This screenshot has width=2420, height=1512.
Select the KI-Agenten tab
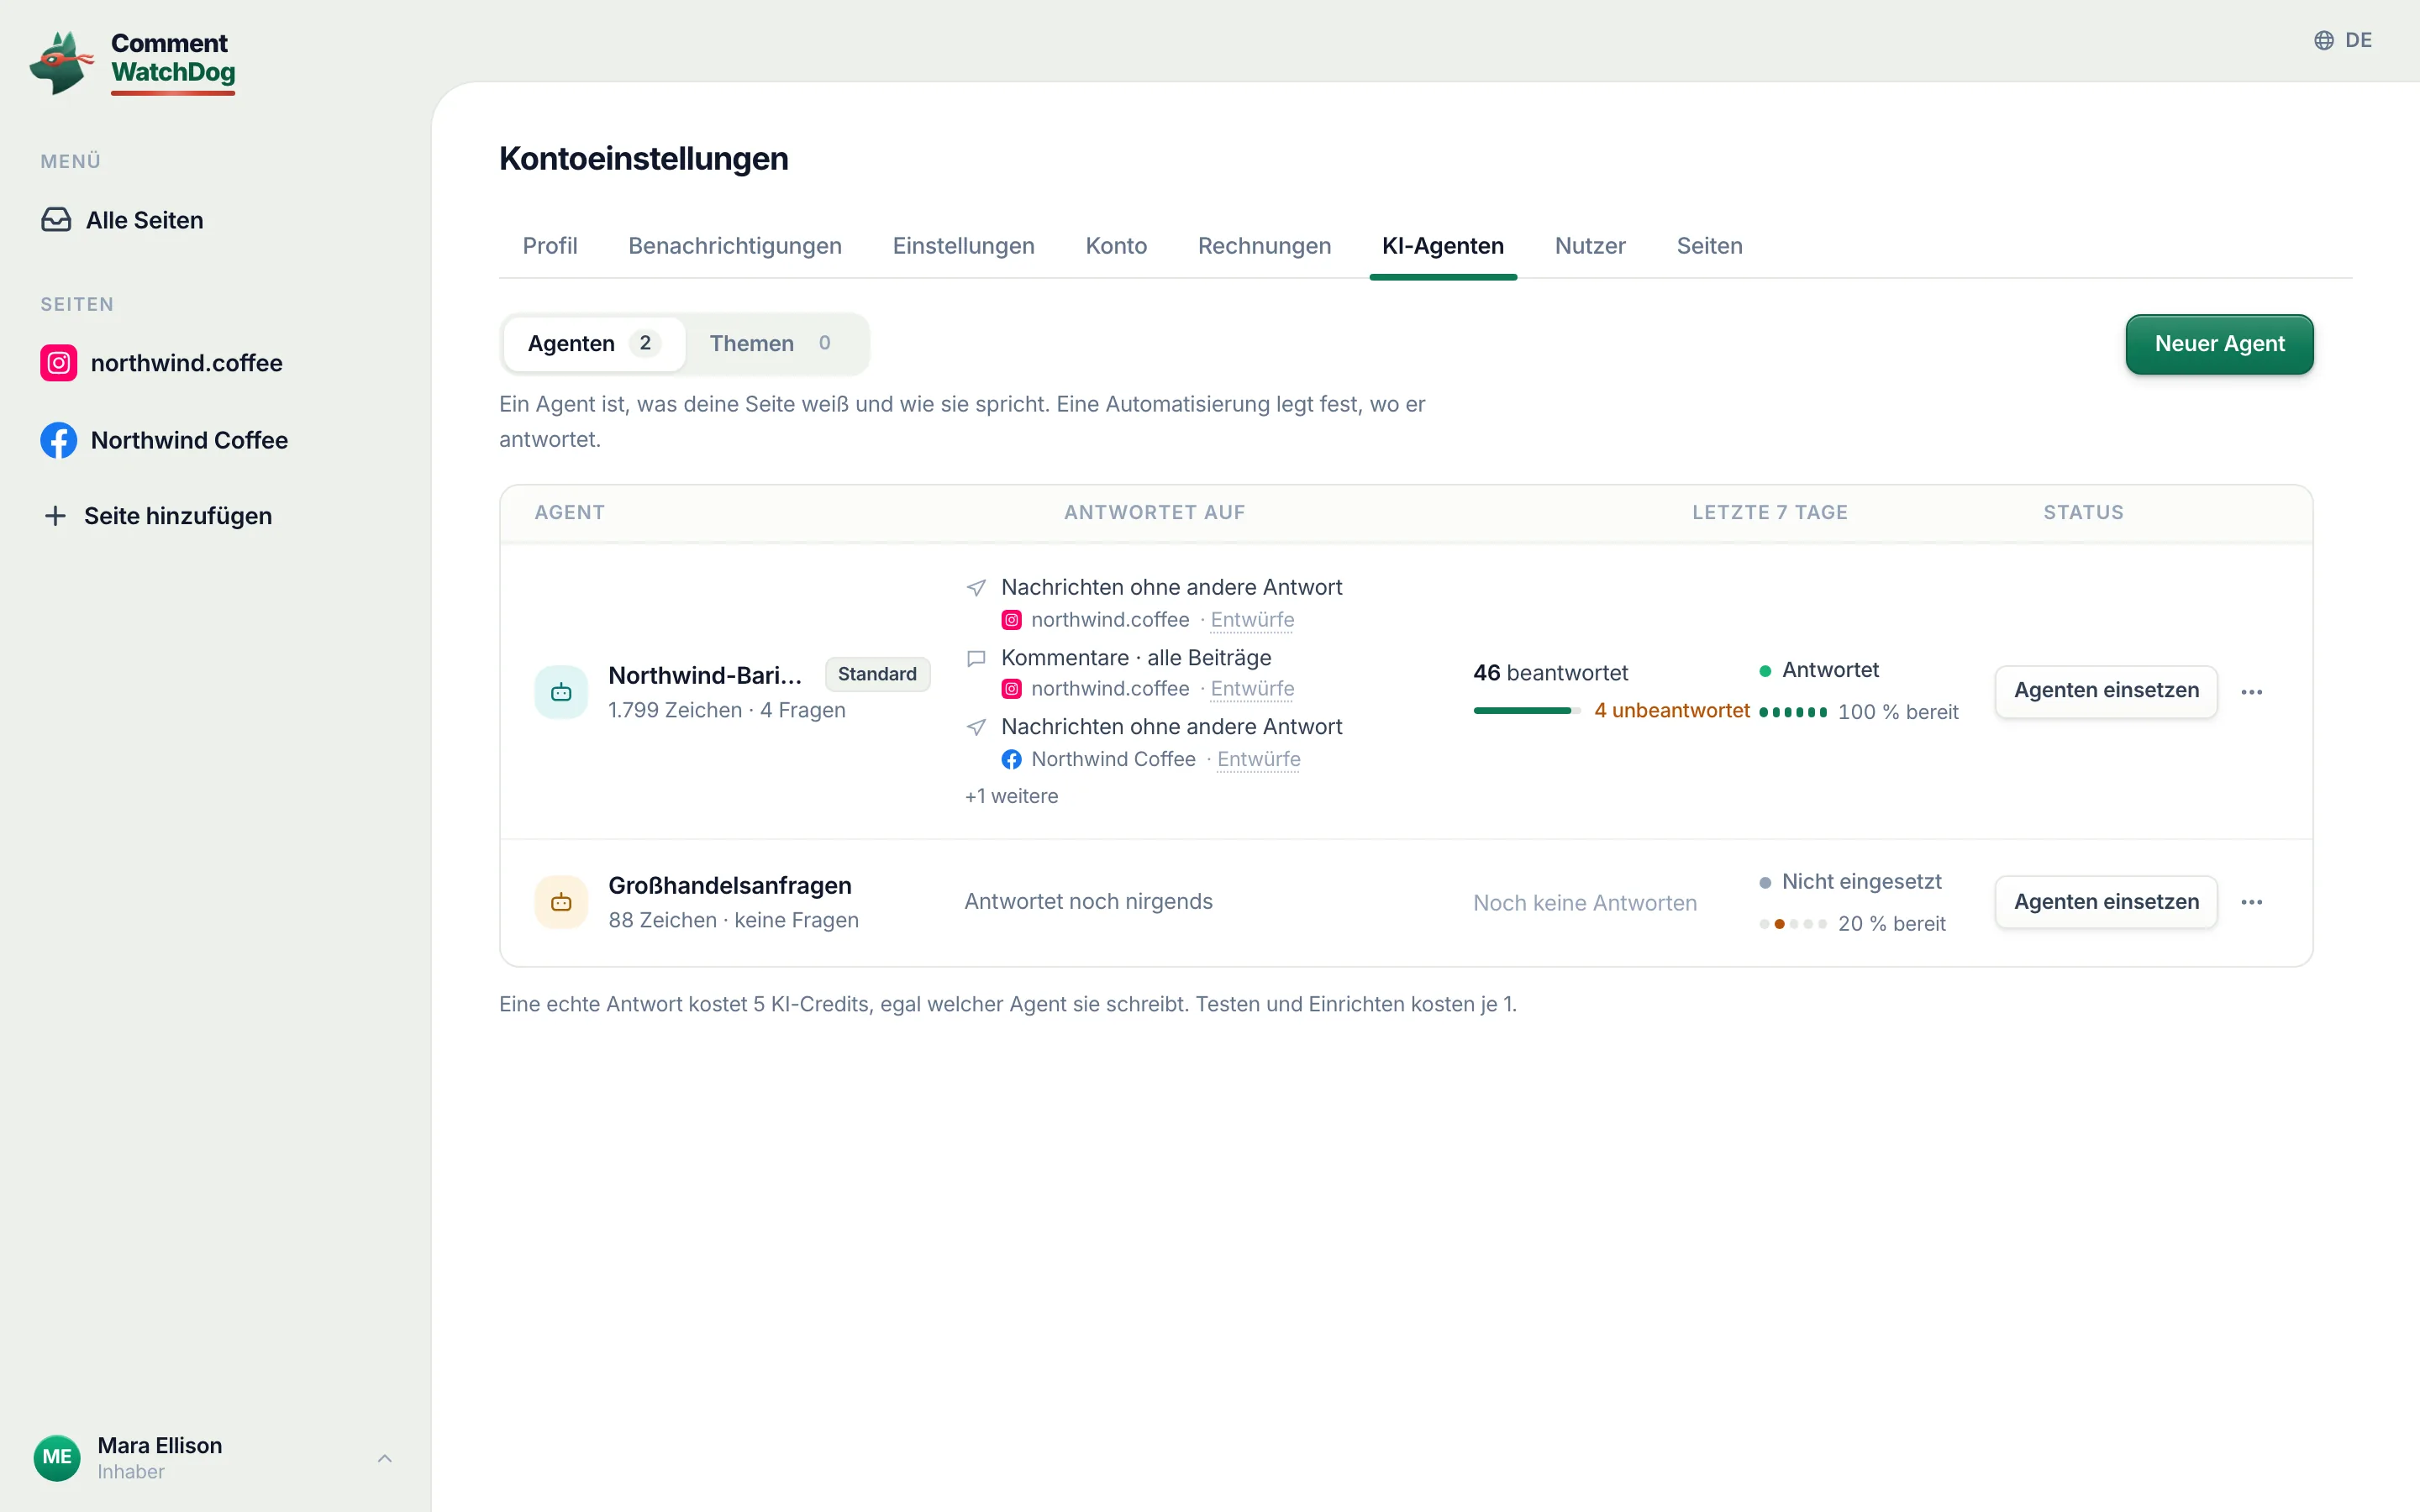[1442, 246]
